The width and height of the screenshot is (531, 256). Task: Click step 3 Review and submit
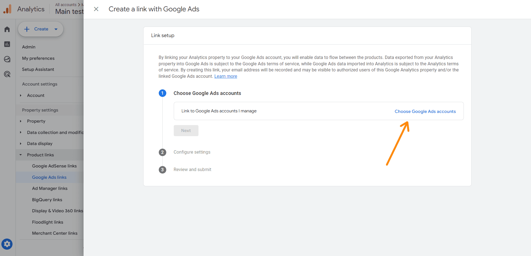coord(192,170)
